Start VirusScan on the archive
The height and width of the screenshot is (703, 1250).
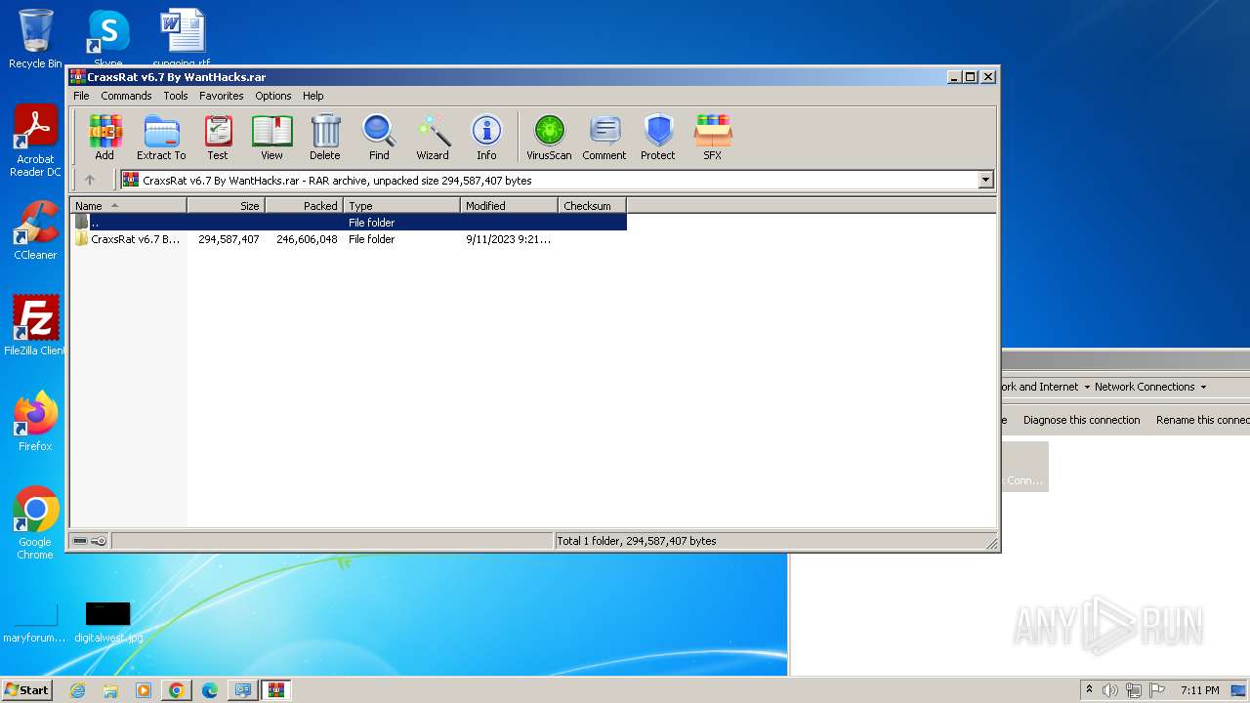[549, 138]
